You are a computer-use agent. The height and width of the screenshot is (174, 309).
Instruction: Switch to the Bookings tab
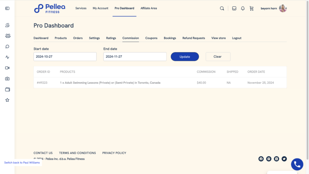click(x=170, y=38)
